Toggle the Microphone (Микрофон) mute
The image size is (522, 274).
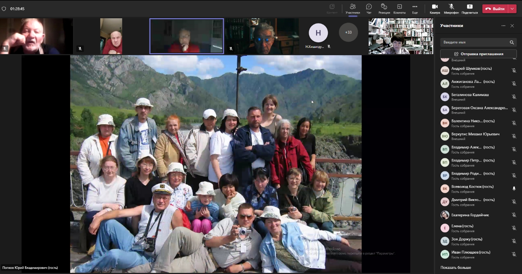click(x=451, y=8)
